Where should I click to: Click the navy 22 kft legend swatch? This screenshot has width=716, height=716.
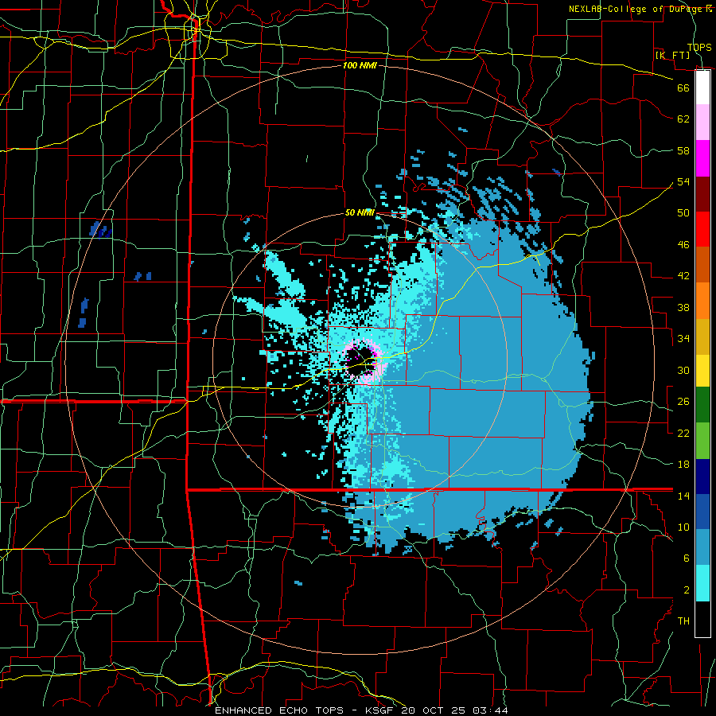[x=702, y=477]
